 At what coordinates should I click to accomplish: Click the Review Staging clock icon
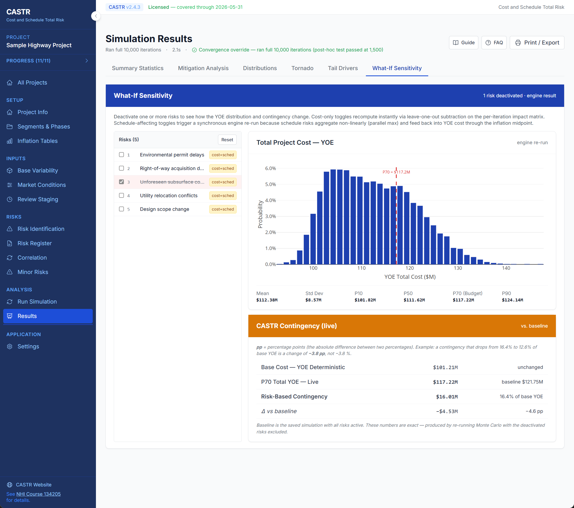click(x=10, y=199)
